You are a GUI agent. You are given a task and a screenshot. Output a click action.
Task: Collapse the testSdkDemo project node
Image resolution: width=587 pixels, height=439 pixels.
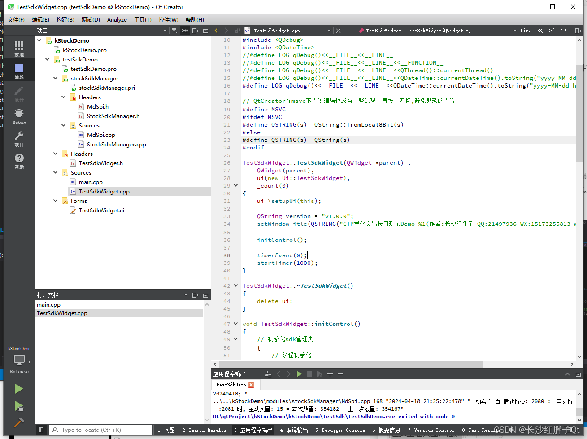pos(48,59)
